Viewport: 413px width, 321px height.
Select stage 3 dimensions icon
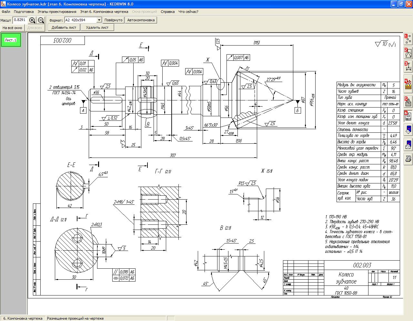tap(408, 66)
